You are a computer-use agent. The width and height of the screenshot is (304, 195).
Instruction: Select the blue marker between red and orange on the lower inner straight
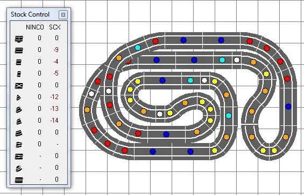166,134
